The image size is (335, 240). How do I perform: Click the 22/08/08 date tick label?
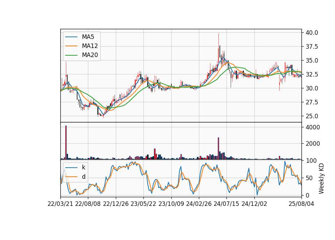88,204
